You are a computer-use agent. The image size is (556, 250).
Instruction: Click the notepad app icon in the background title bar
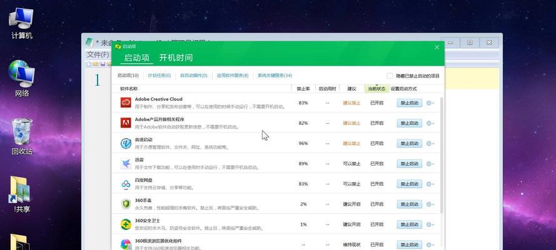[89, 42]
